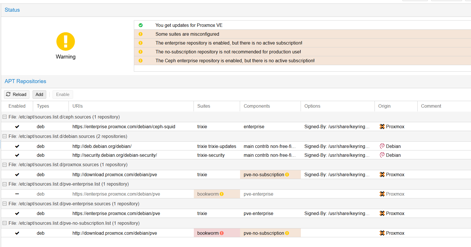
Task: Click the enabled checkmark of the debian-security repository
Action: click(17, 155)
